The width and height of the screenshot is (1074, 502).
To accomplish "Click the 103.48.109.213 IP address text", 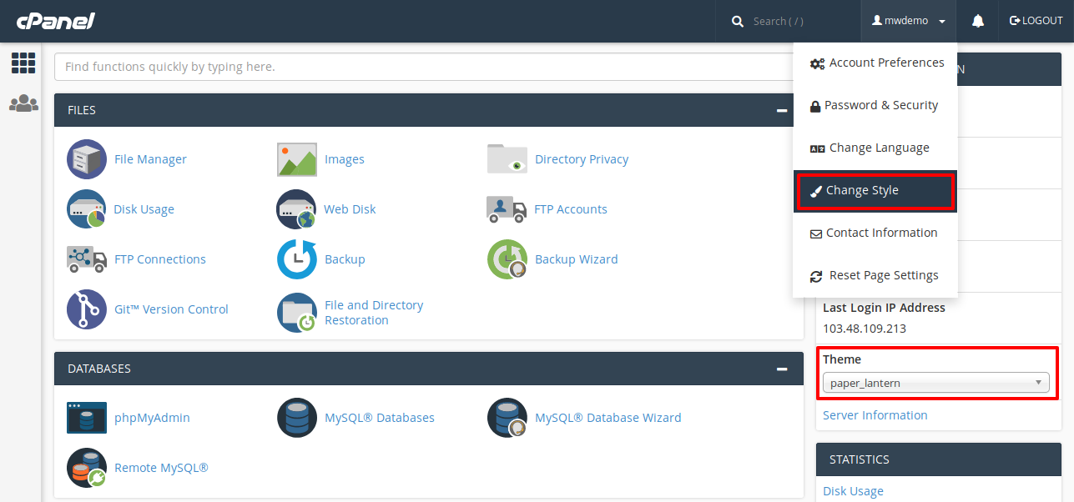I will click(x=865, y=329).
